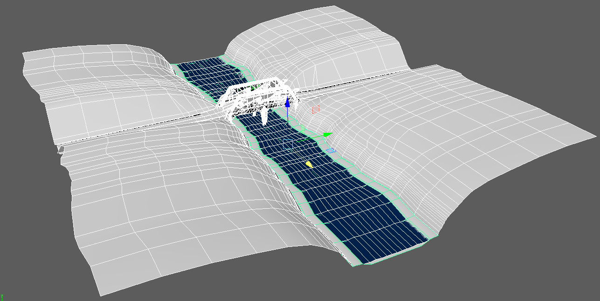Select the blue vertical translate arrow of the gizmo
This screenshot has height=301, width=600.
(x=288, y=103)
